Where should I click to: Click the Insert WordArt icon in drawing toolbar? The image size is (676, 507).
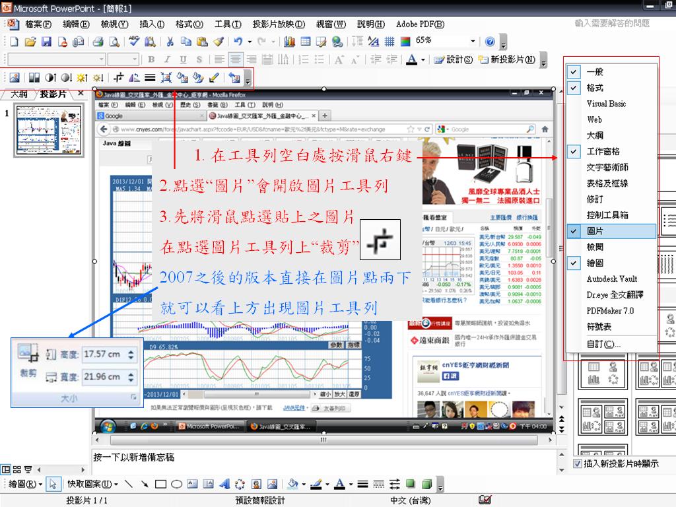tap(224, 484)
